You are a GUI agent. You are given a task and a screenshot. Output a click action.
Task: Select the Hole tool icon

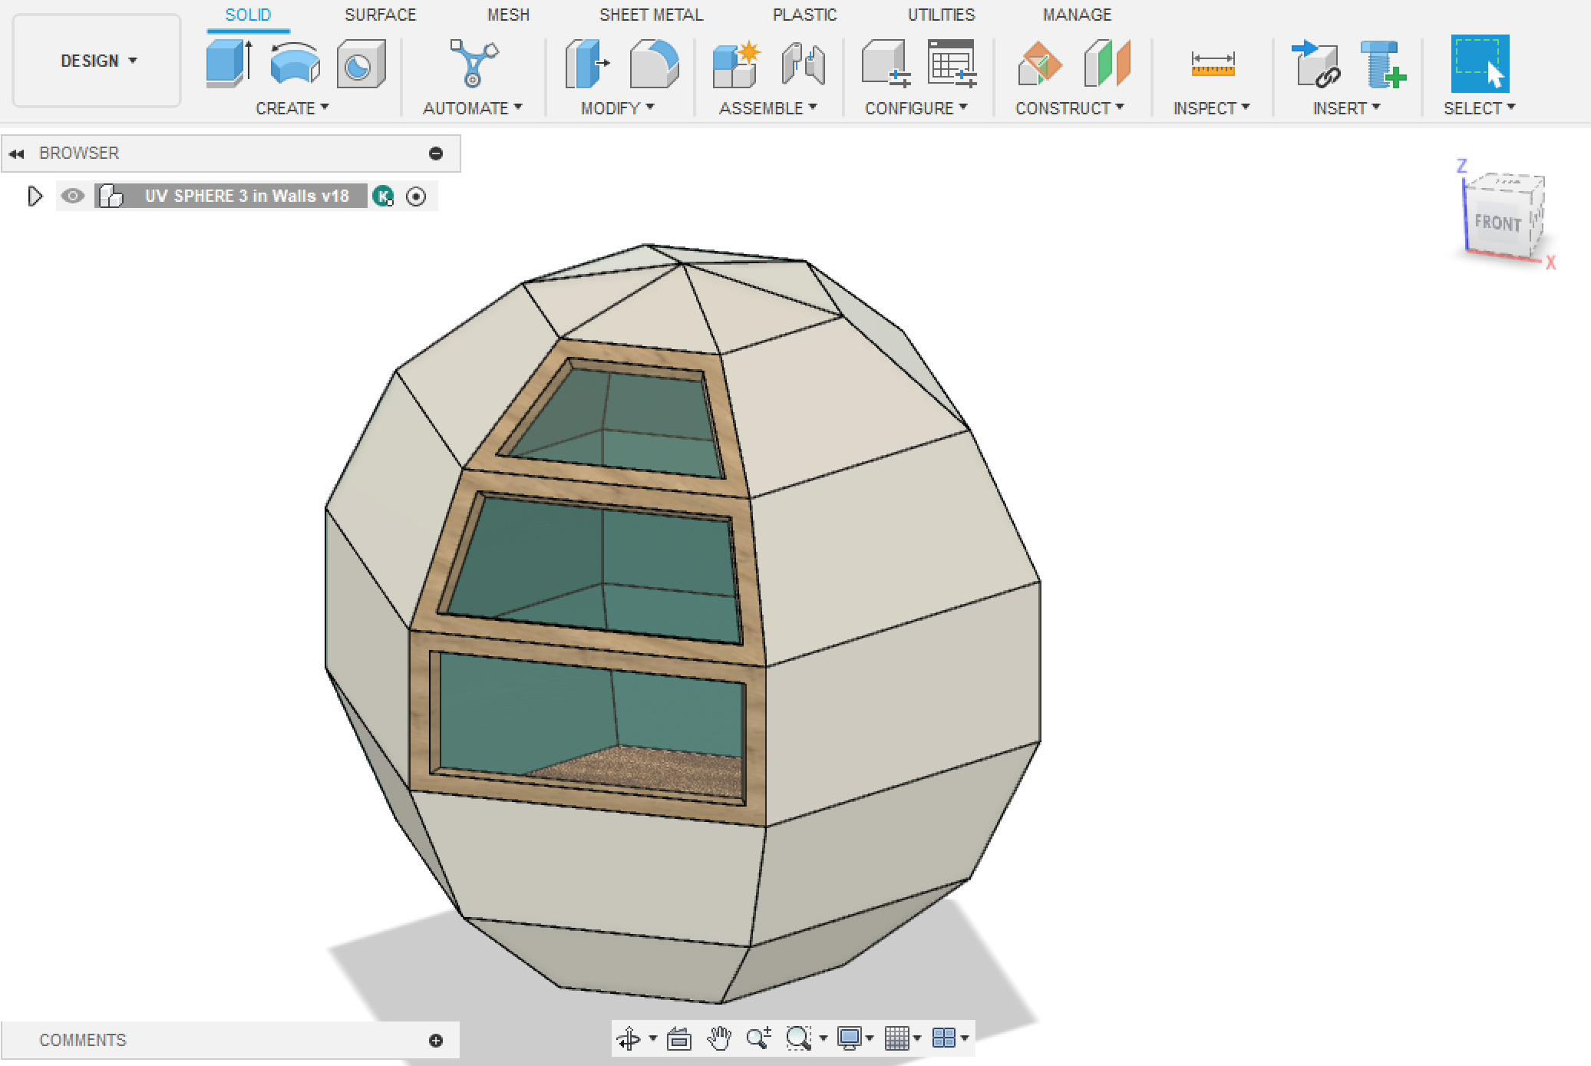361,64
